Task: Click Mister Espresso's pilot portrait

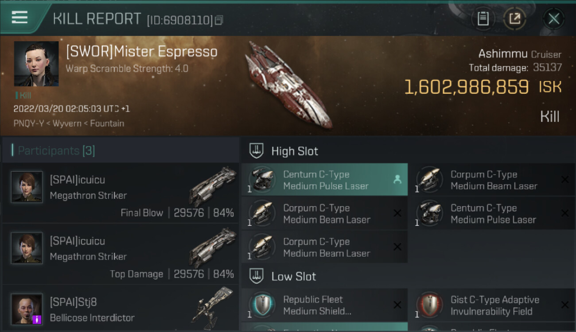Action: tap(36, 64)
